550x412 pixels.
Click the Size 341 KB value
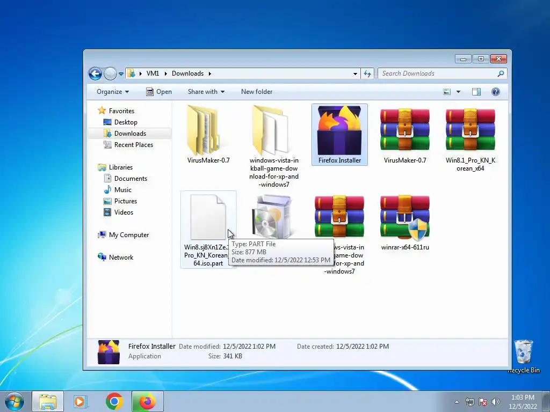[232, 356]
